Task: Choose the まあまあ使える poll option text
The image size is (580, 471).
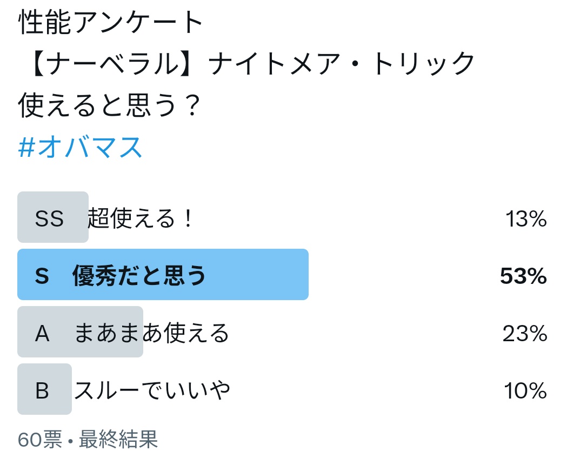Action: click(x=152, y=334)
